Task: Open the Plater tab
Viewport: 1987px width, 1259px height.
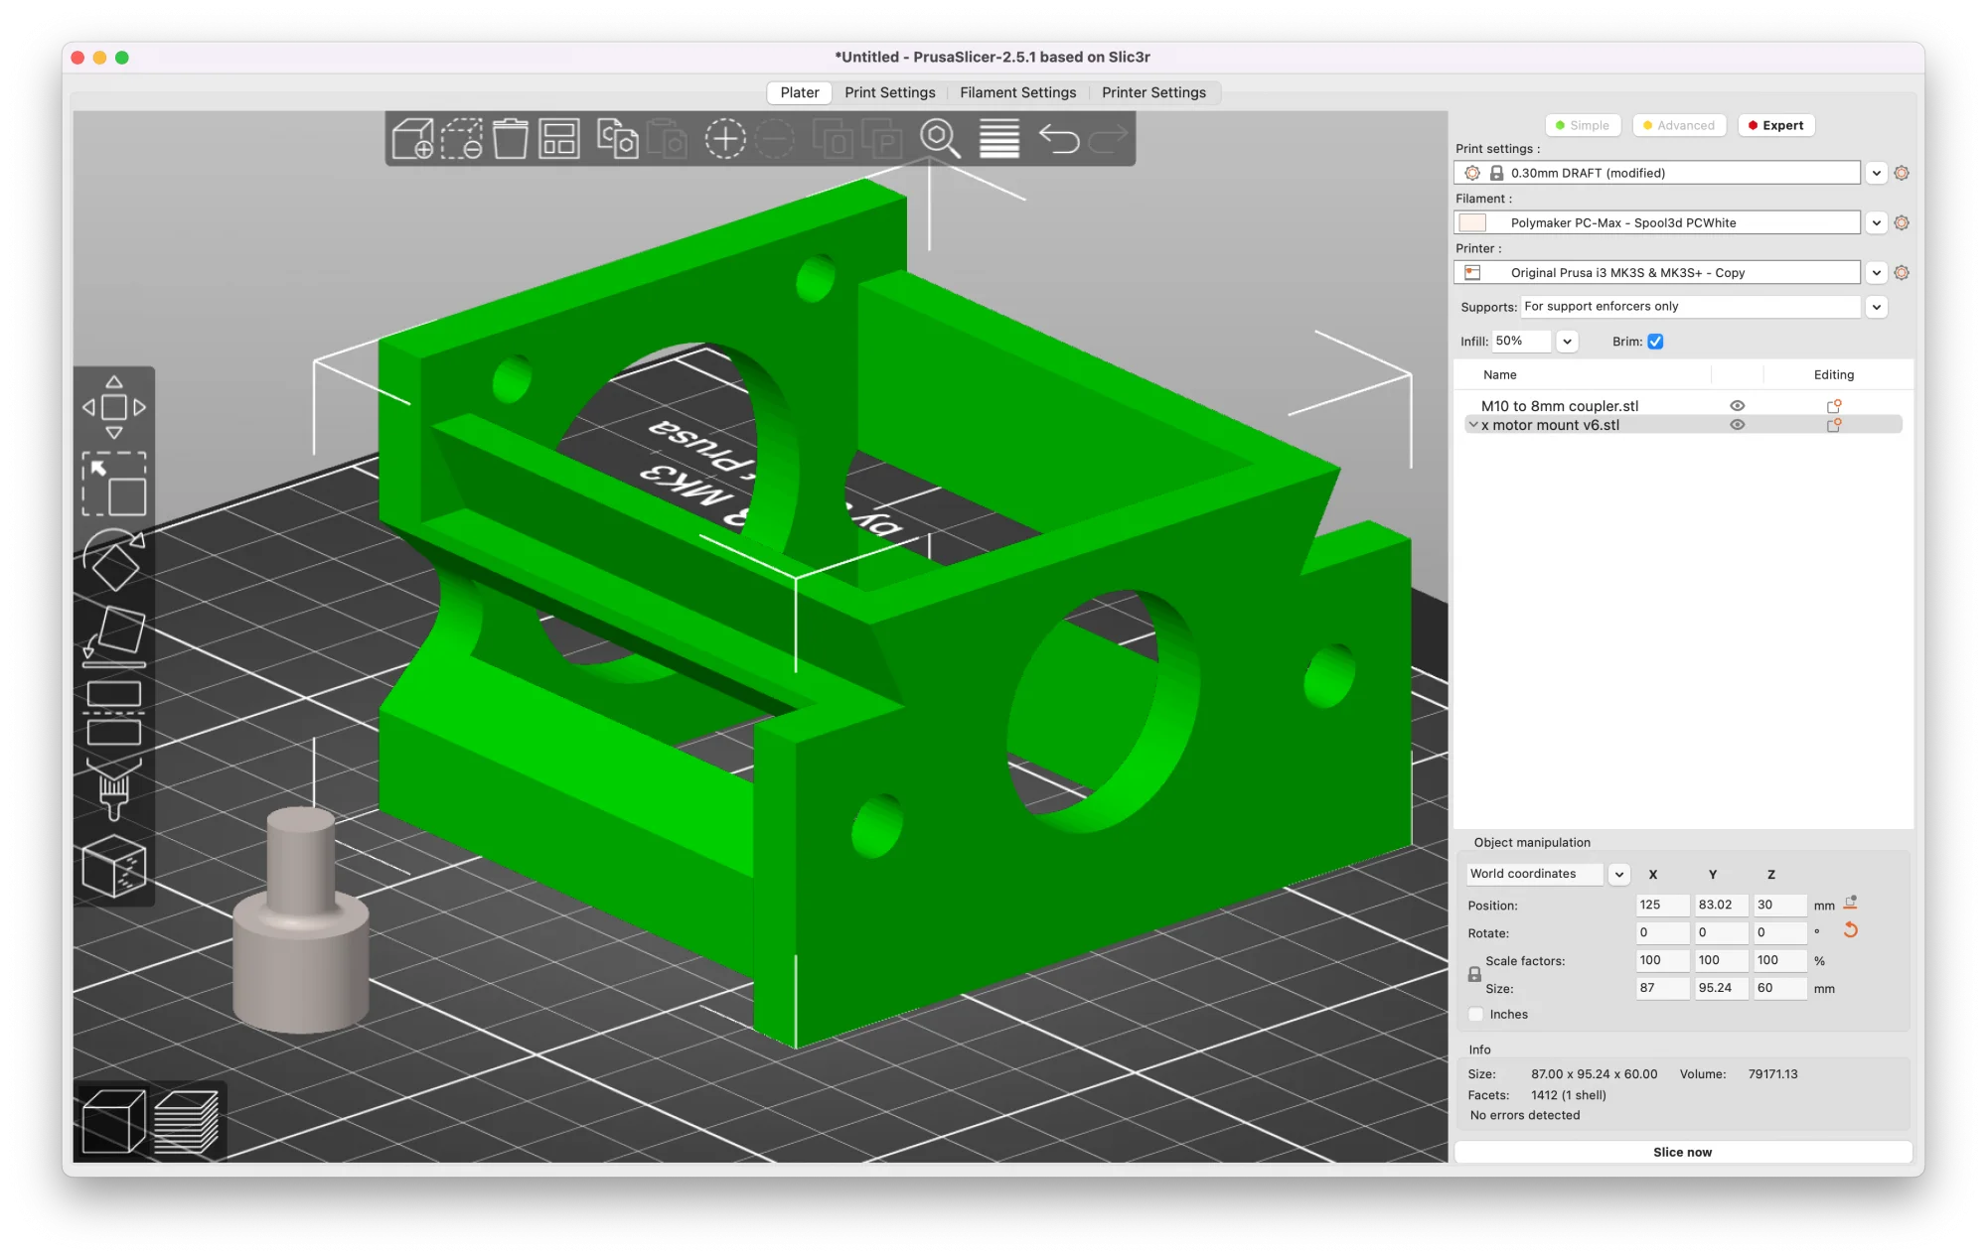Action: (800, 92)
